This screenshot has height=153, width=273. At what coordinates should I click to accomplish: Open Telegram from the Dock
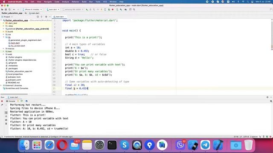[x=205, y=144]
